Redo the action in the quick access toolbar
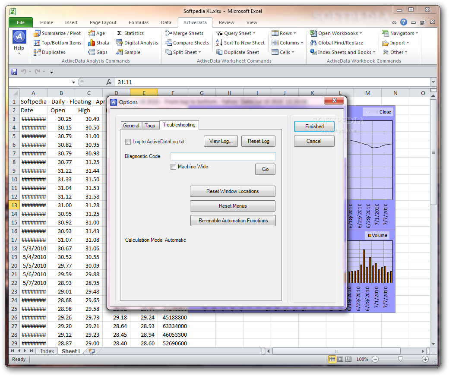This screenshot has height=376, width=449. coord(37,72)
